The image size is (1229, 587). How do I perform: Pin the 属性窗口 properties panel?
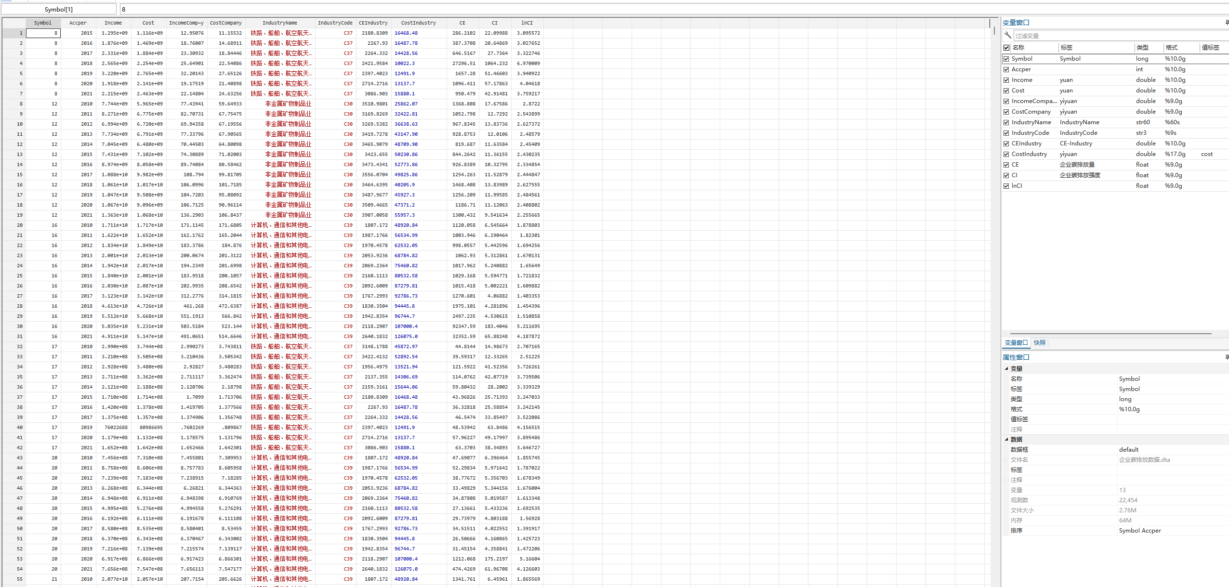click(1226, 357)
